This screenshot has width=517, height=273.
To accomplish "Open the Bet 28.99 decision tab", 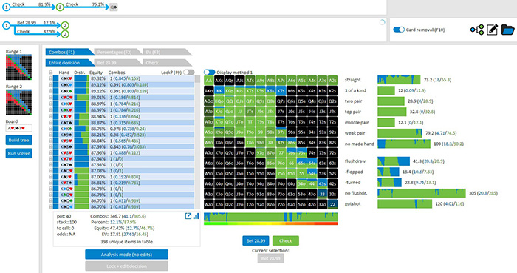I will tap(117, 63).
